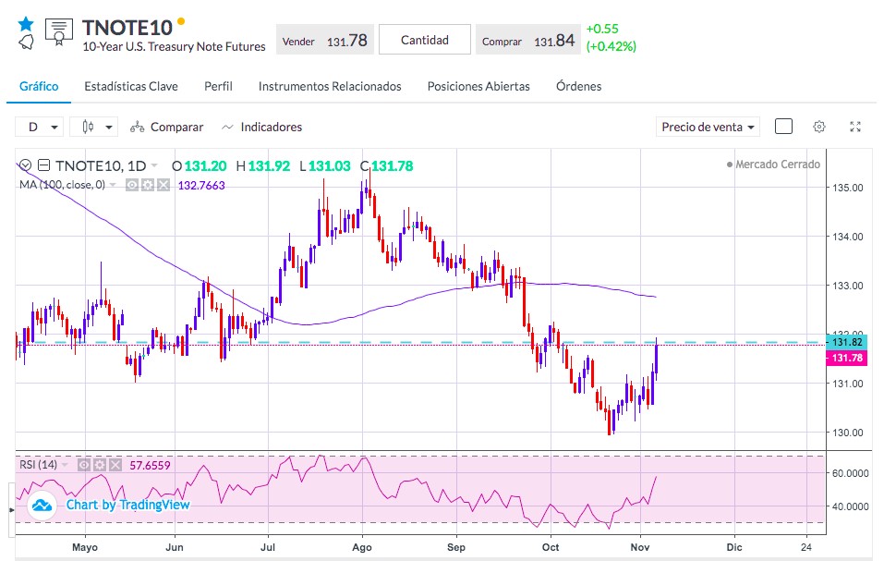The image size is (884, 561).
Task: Hide the RSI indicator with the eye icon
Action: [x=84, y=465]
